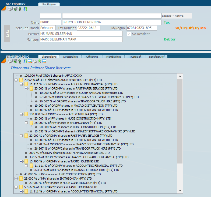Switch to the DirectorShips tab
211x197 pixels.
(x=70, y=57)
